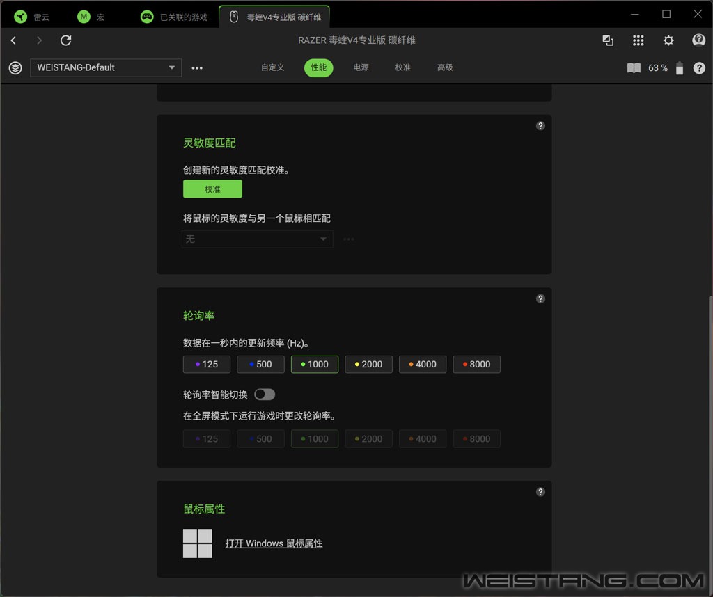Select 4000 Hz polling rate
This screenshot has width=713, height=597.
point(423,365)
